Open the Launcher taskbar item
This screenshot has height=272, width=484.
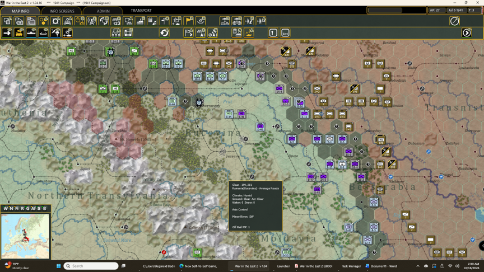point(283,266)
